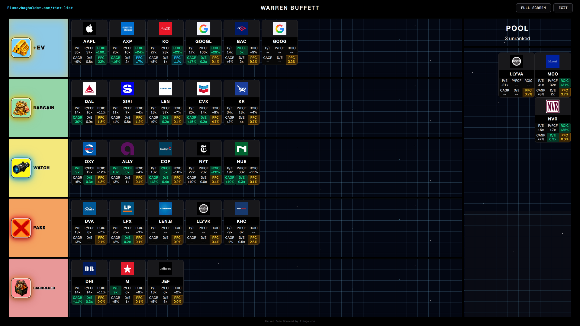This screenshot has height=326, width=580.
Task: Click the PASS tier label
Action: (x=39, y=228)
